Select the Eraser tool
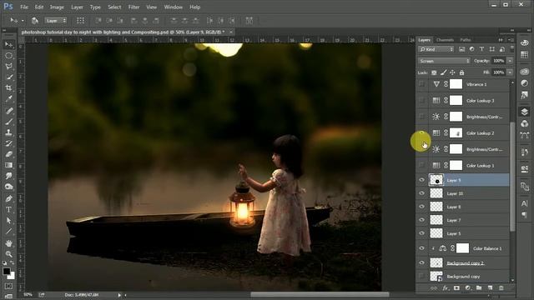Screen dimensions: 534x300 pos(9,154)
